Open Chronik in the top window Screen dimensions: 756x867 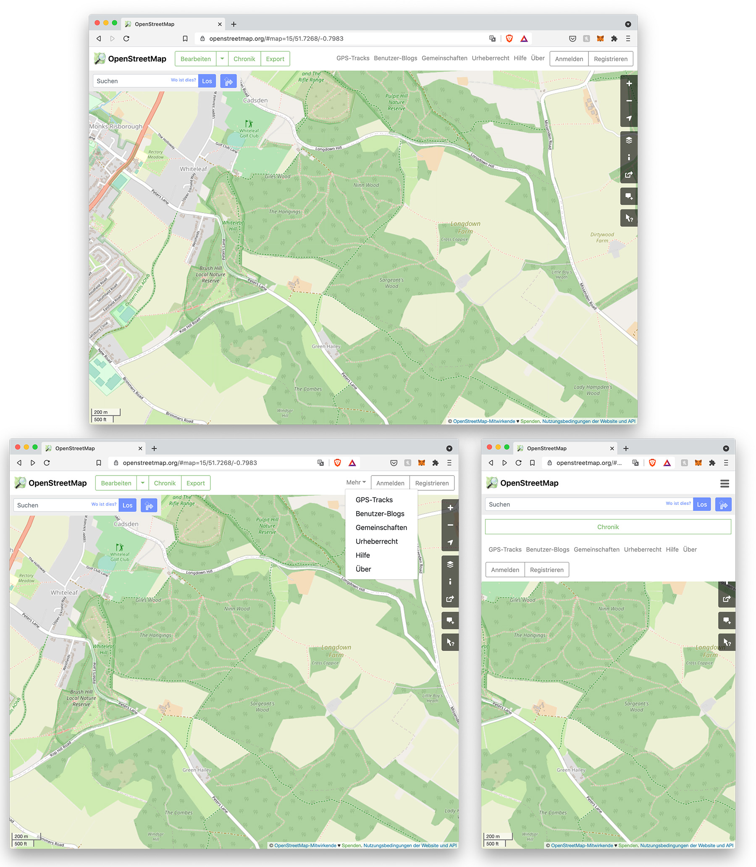[x=244, y=59]
